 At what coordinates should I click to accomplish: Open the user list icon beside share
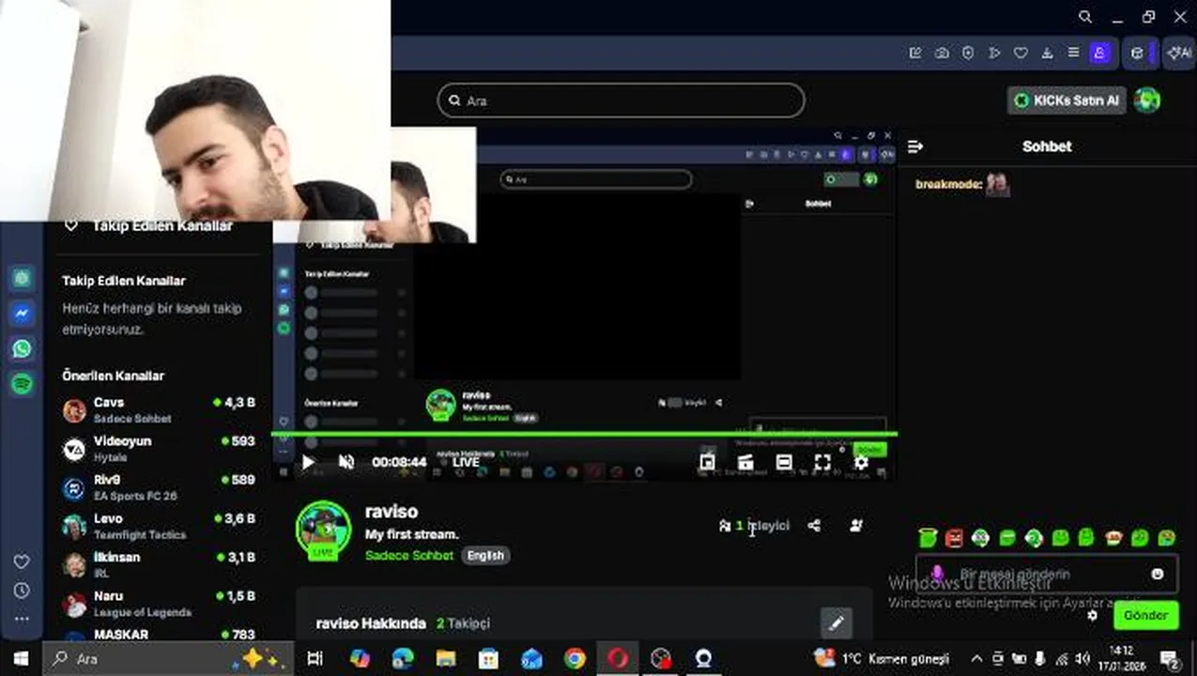click(856, 526)
